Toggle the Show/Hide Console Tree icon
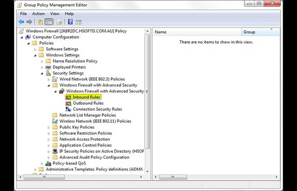The width and height of the screenshot is (297, 191). coord(49,22)
